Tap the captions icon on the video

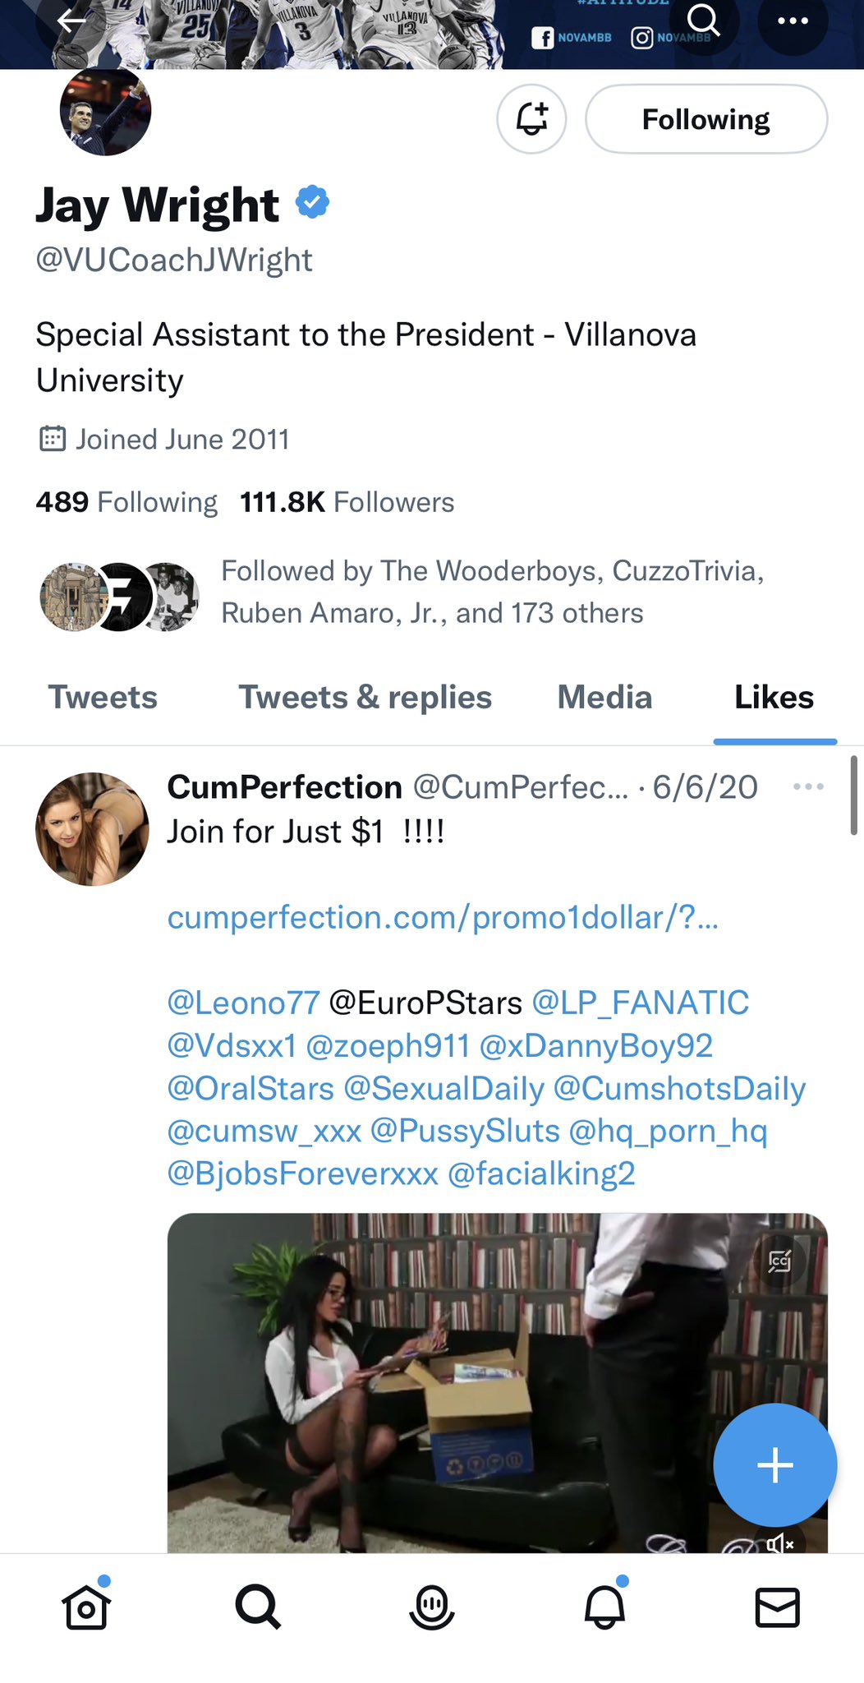pos(779,1261)
